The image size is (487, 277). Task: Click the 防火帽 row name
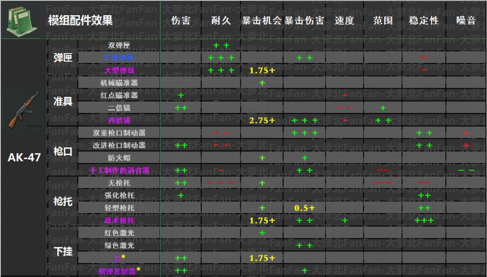(119, 158)
